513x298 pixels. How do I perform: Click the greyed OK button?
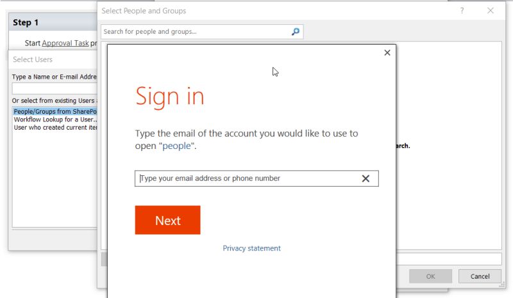click(430, 276)
